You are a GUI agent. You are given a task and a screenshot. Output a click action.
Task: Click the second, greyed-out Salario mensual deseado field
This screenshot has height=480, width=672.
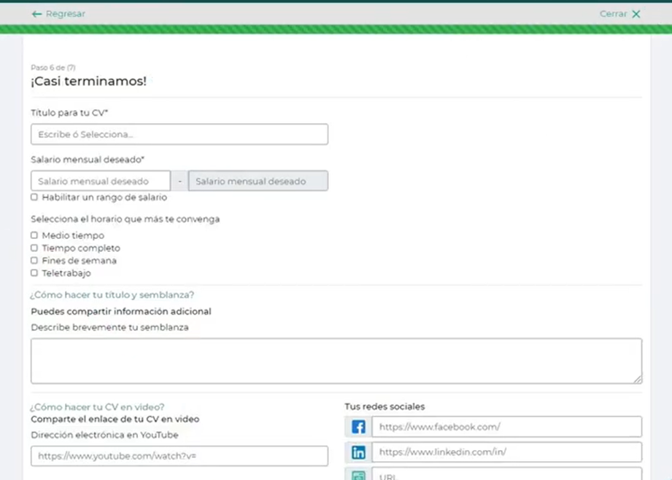[x=258, y=181]
